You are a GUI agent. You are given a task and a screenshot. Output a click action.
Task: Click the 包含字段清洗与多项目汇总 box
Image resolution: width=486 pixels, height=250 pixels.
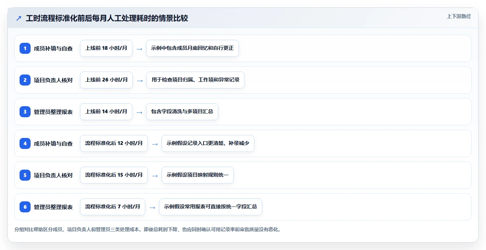point(182,112)
